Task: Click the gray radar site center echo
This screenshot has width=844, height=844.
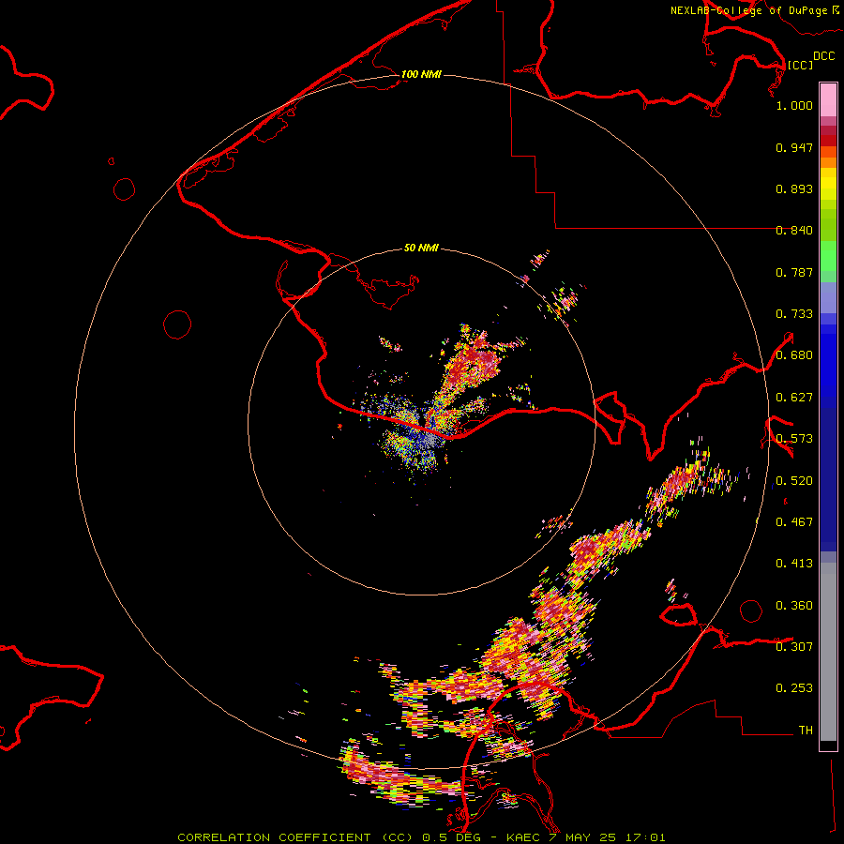Action: [x=430, y=441]
